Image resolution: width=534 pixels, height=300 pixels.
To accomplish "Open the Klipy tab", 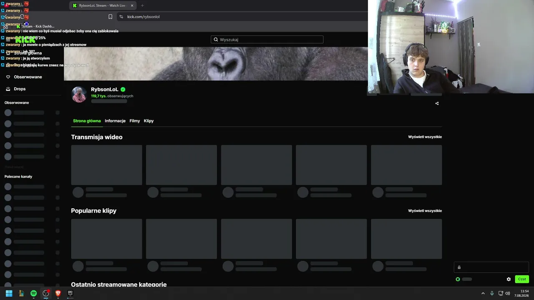I will coord(149,121).
